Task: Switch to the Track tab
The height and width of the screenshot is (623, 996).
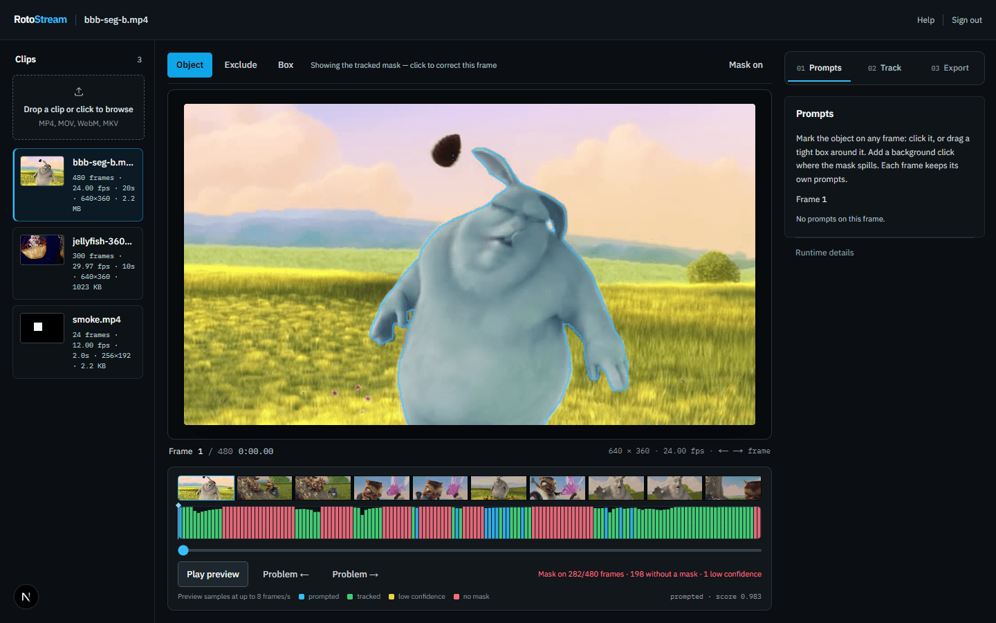Action: click(x=885, y=68)
